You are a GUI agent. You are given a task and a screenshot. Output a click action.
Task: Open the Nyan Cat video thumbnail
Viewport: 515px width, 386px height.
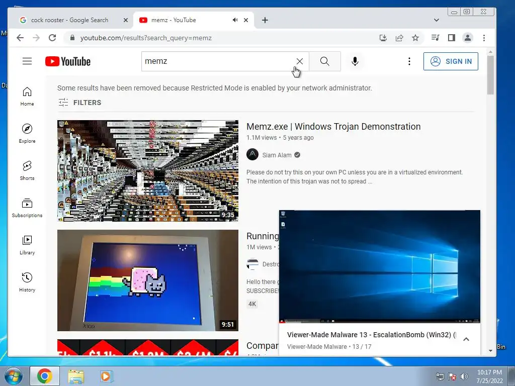(148, 280)
